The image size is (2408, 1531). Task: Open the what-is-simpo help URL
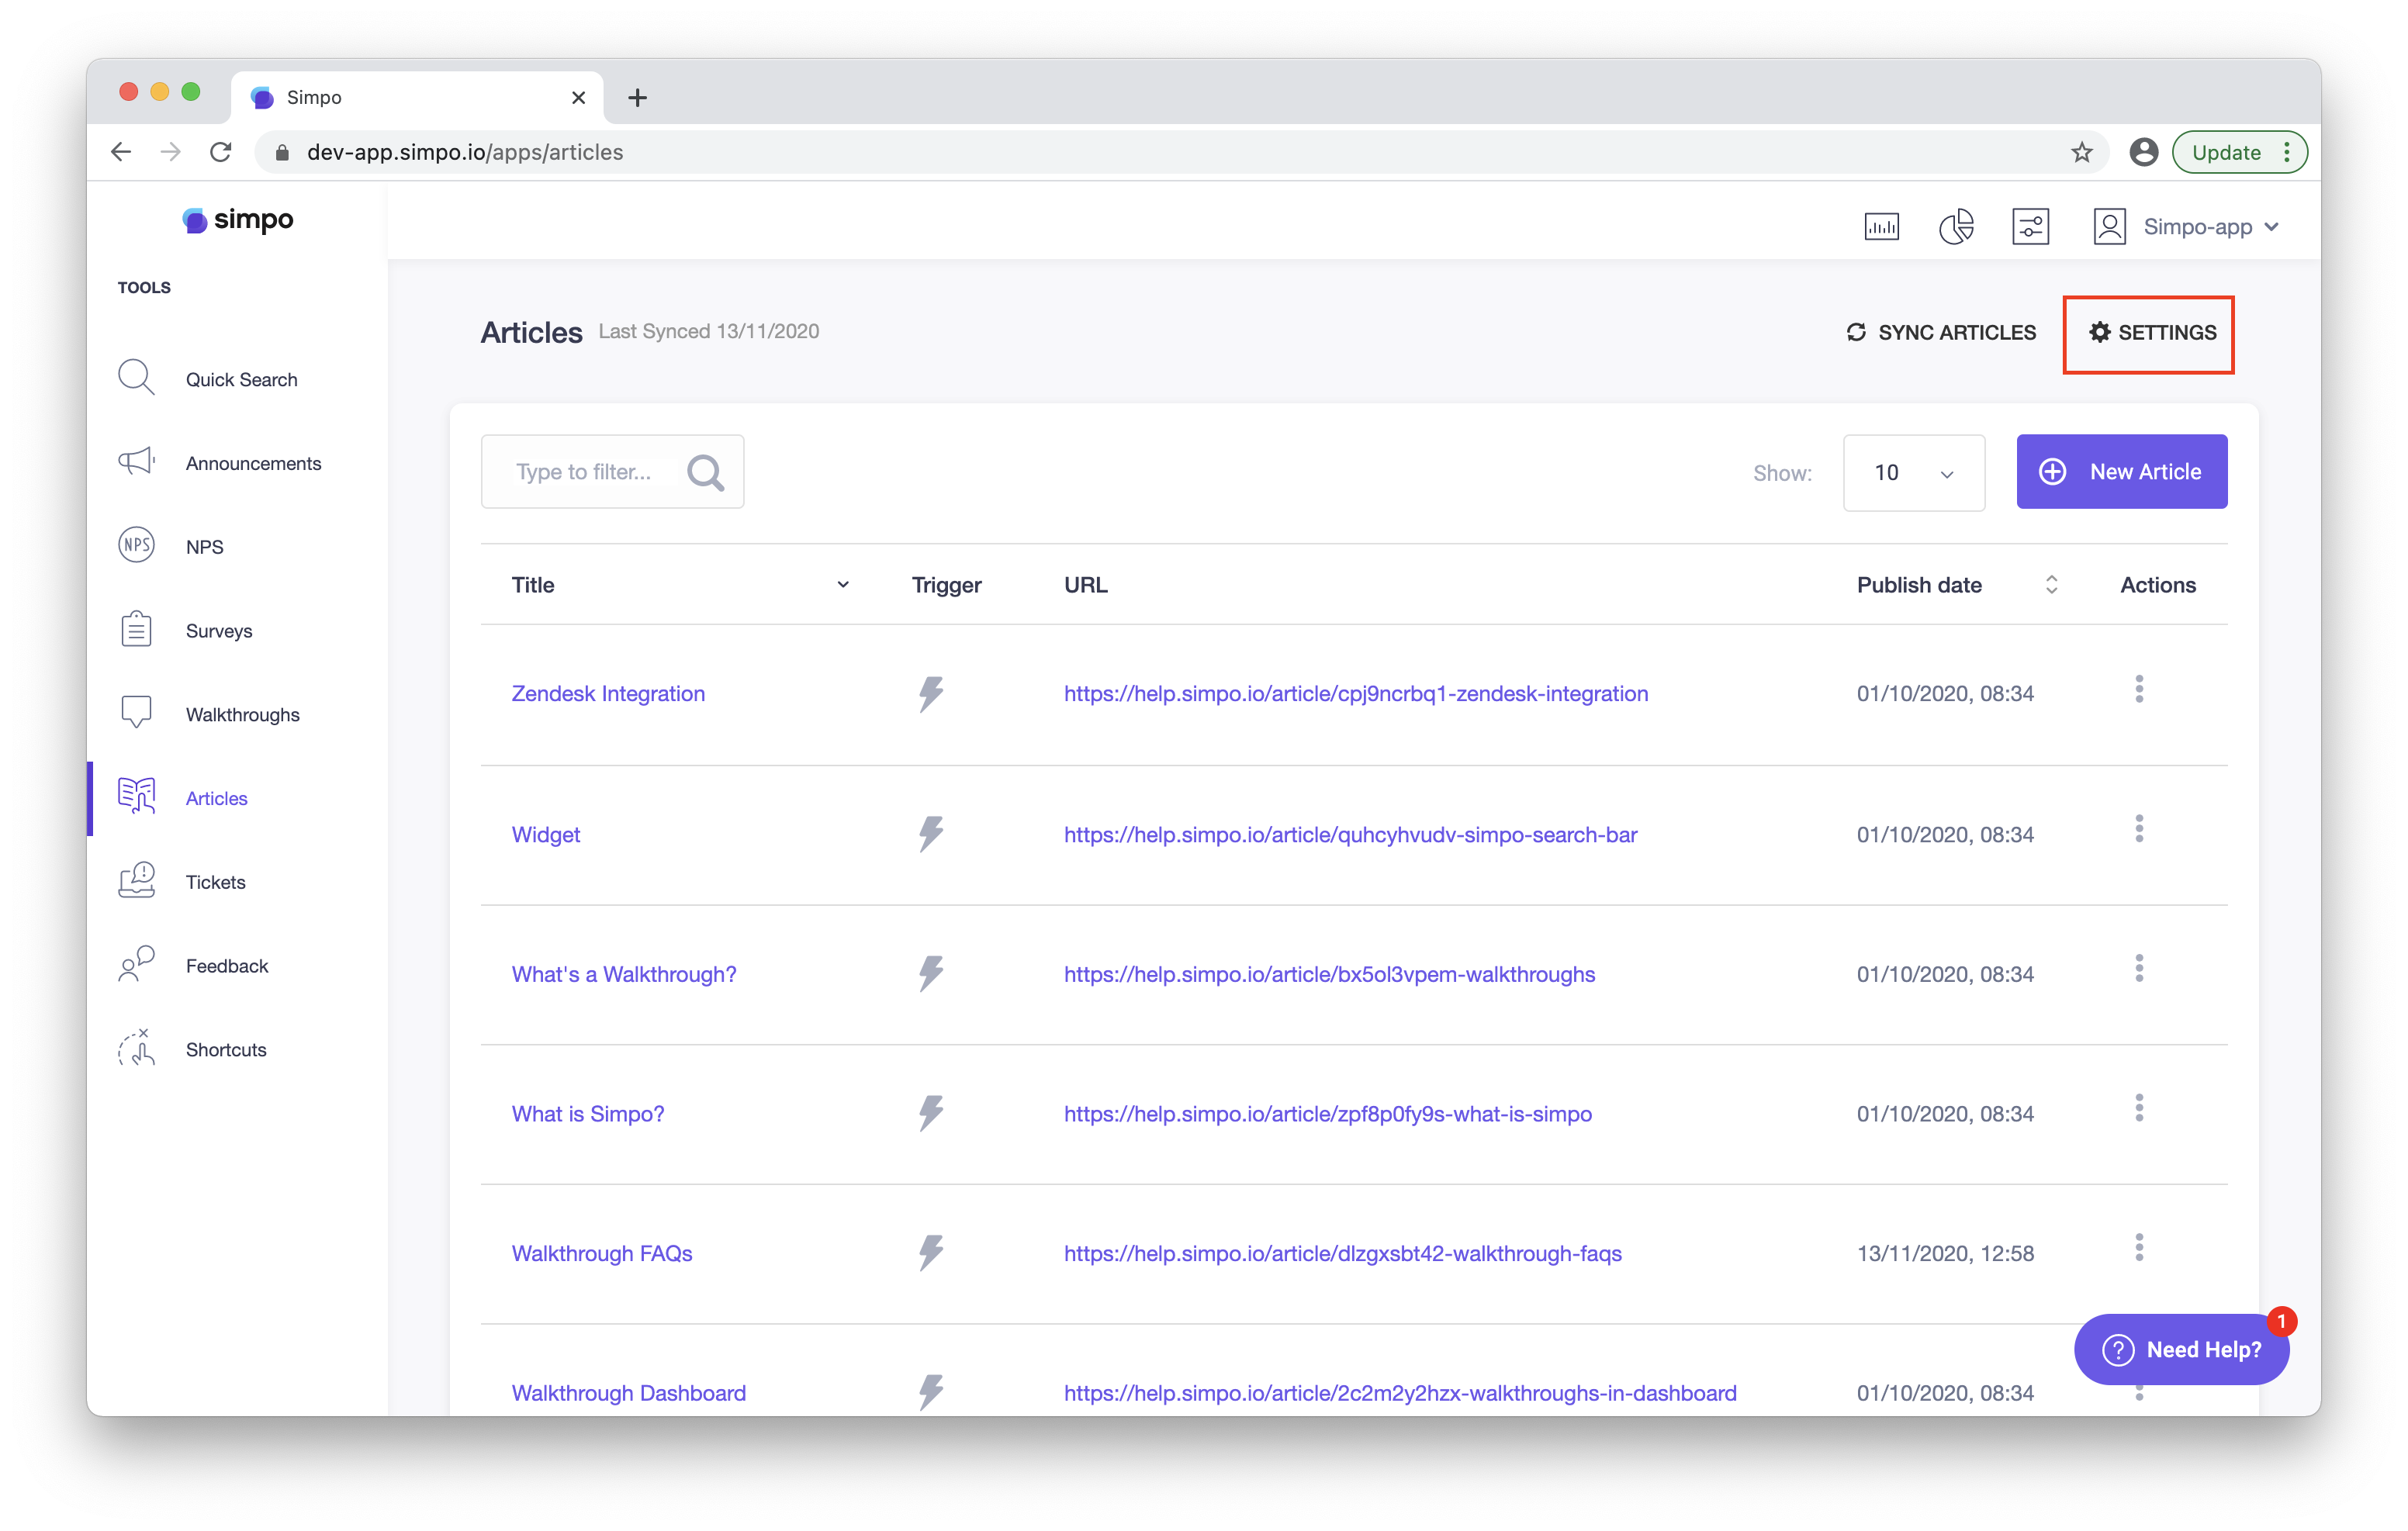coord(1327,1114)
